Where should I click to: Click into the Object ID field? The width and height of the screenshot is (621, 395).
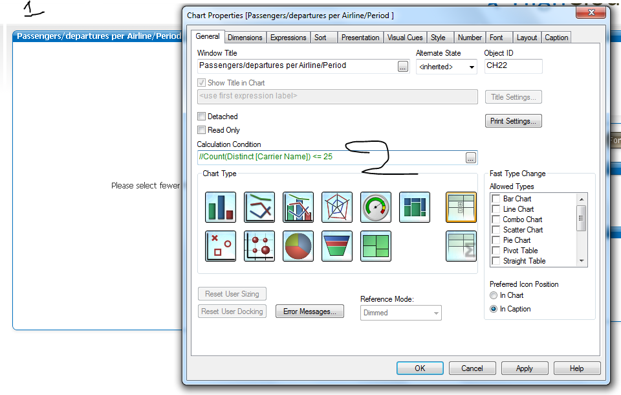coord(513,66)
